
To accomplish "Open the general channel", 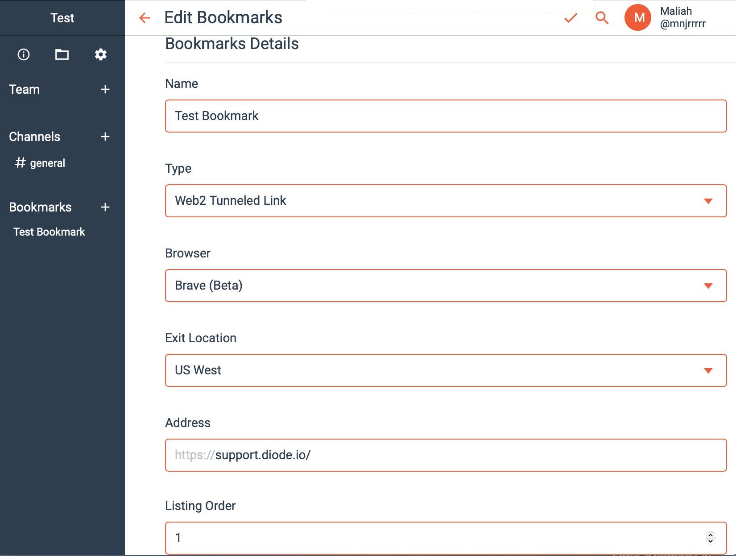I will point(41,163).
